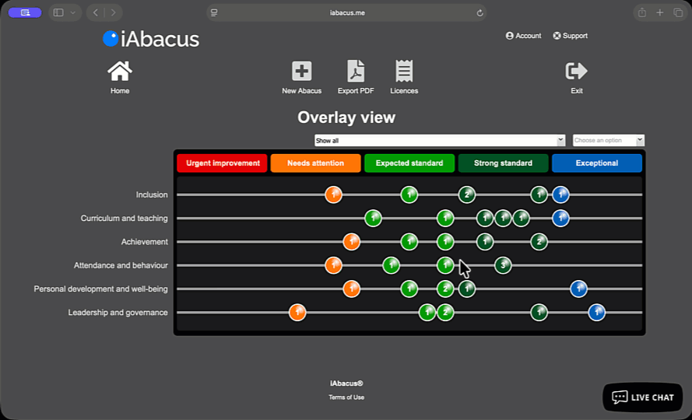Select the Expected standard header
Image resolution: width=692 pixels, height=420 pixels.
[x=409, y=163]
